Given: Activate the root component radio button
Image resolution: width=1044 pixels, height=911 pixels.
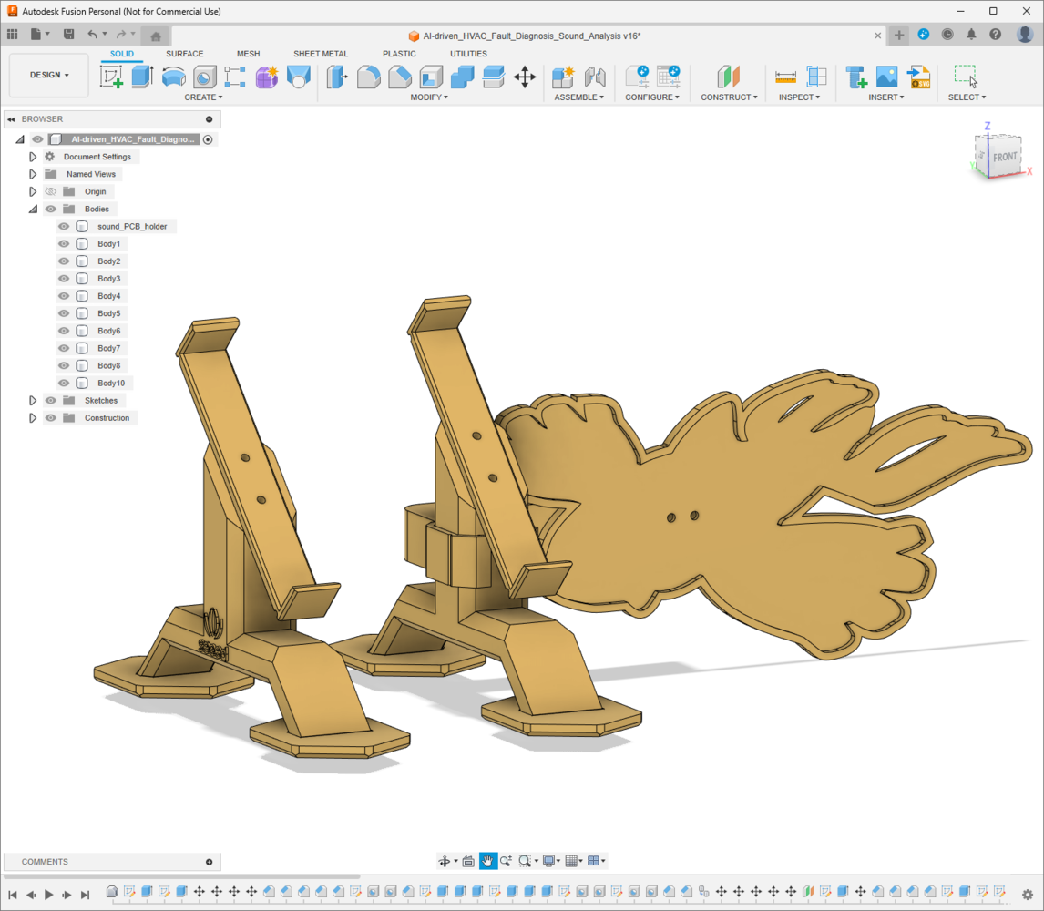Looking at the screenshot, I should point(208,139).
